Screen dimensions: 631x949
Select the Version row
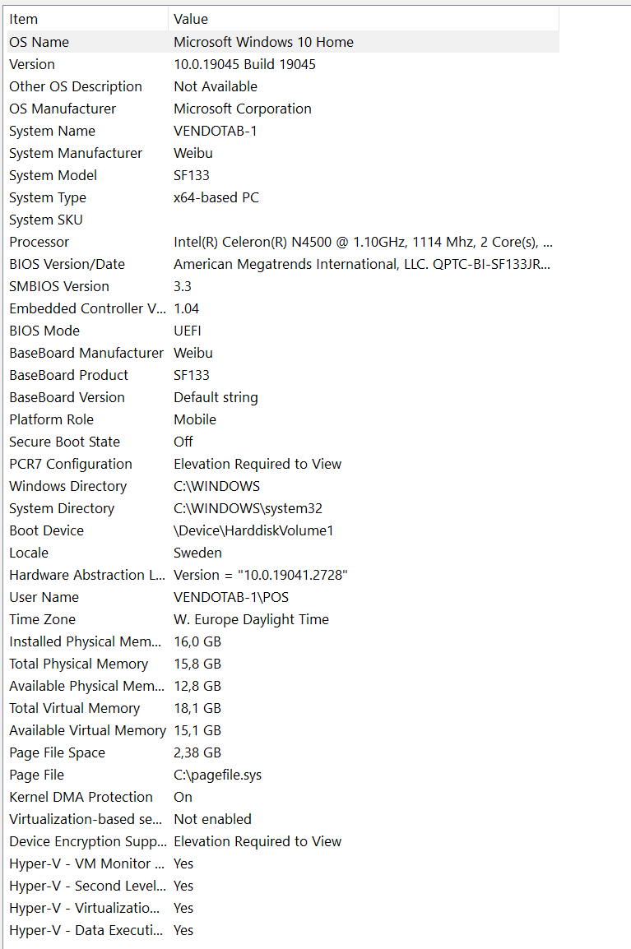(x=33, y=64)
